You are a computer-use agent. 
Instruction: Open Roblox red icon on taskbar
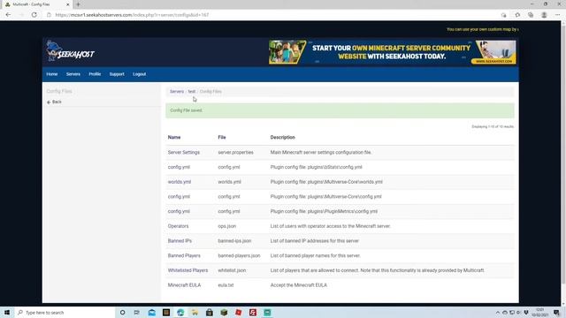238,312
